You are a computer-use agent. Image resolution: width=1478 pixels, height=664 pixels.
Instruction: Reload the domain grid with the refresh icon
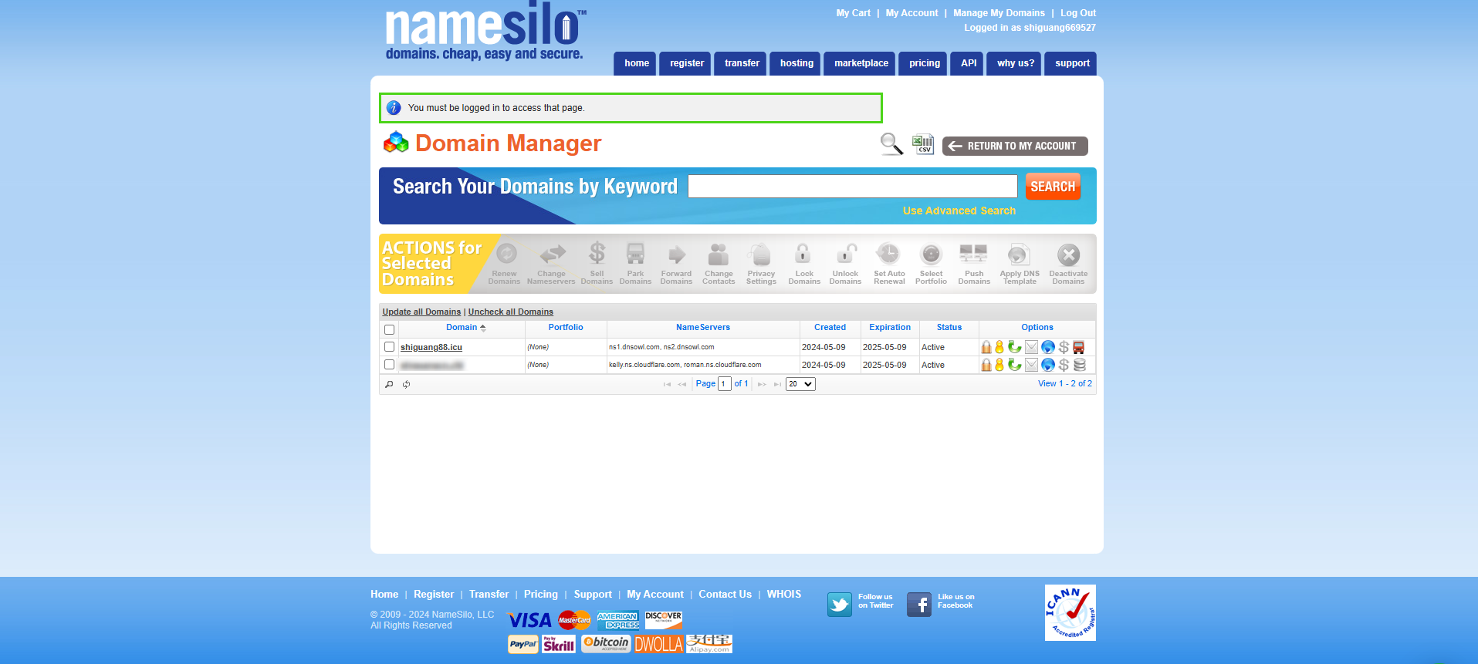click(406, 384)
